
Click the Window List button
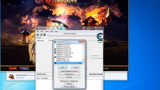tap(74, 81)
